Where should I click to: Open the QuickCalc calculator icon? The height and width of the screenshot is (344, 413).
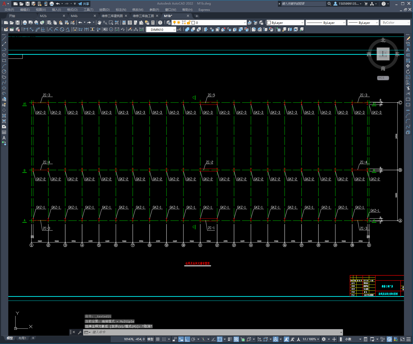point(153,23)
